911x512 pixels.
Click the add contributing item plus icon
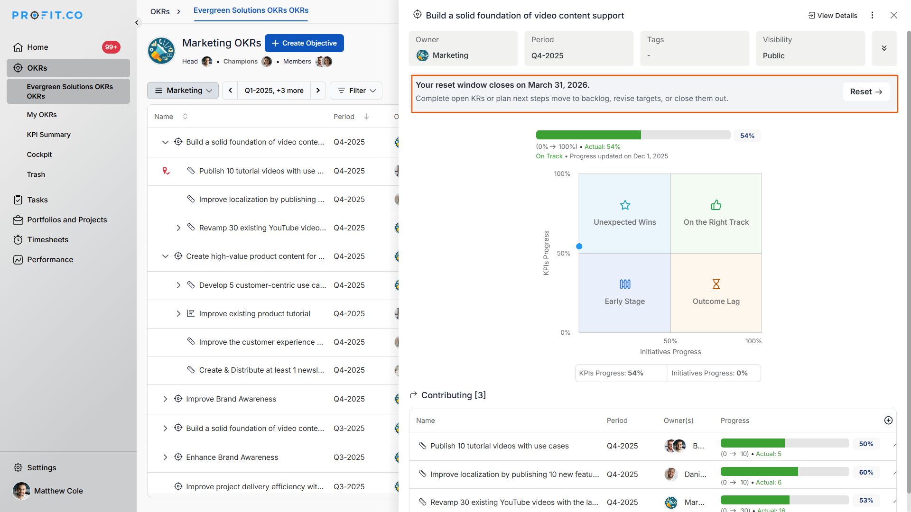888,421
